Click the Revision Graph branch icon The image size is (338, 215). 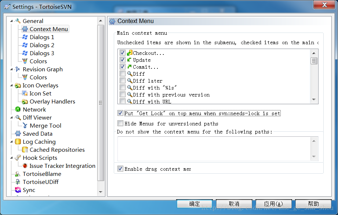click(18, 69)
